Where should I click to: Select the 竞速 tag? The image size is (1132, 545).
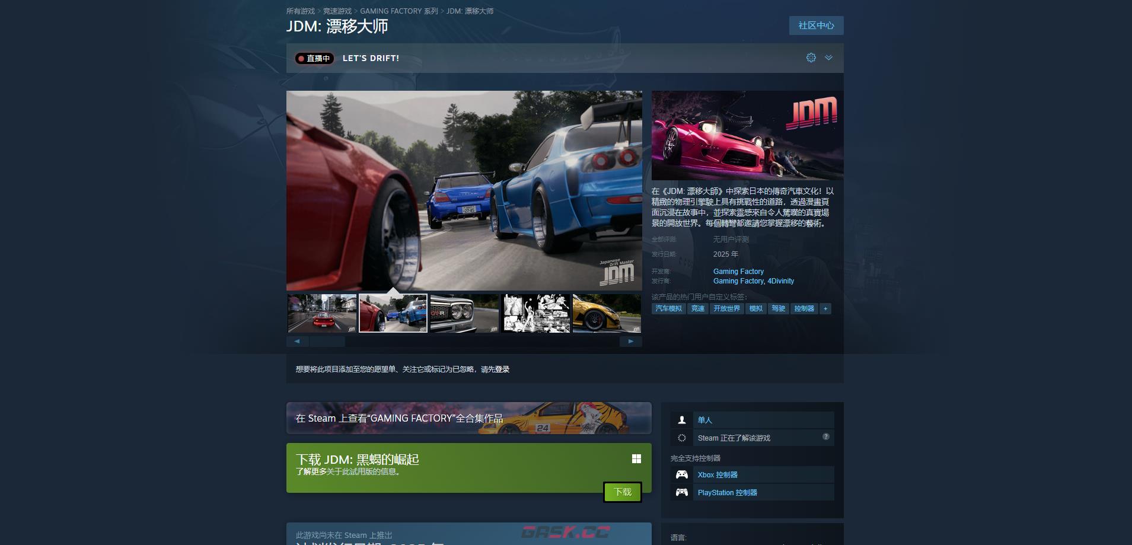click(x=698, y=308)
